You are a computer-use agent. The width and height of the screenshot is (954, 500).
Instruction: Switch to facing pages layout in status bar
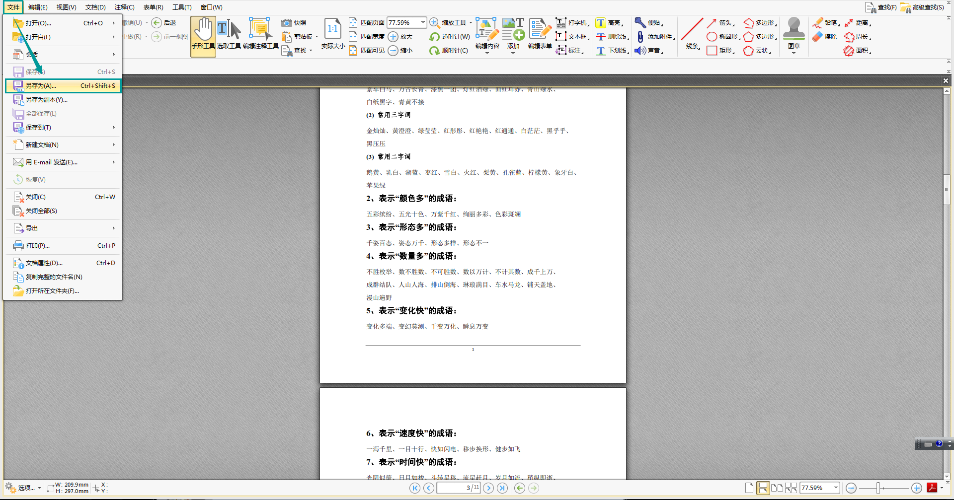coord(777,488)
